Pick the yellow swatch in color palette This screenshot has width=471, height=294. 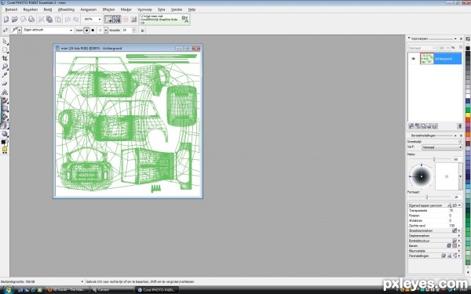pos(468,115)
